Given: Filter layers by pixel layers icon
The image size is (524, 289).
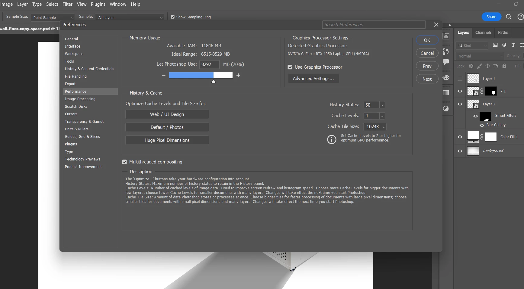Looking at the screenshot, I should coord(495,45).
